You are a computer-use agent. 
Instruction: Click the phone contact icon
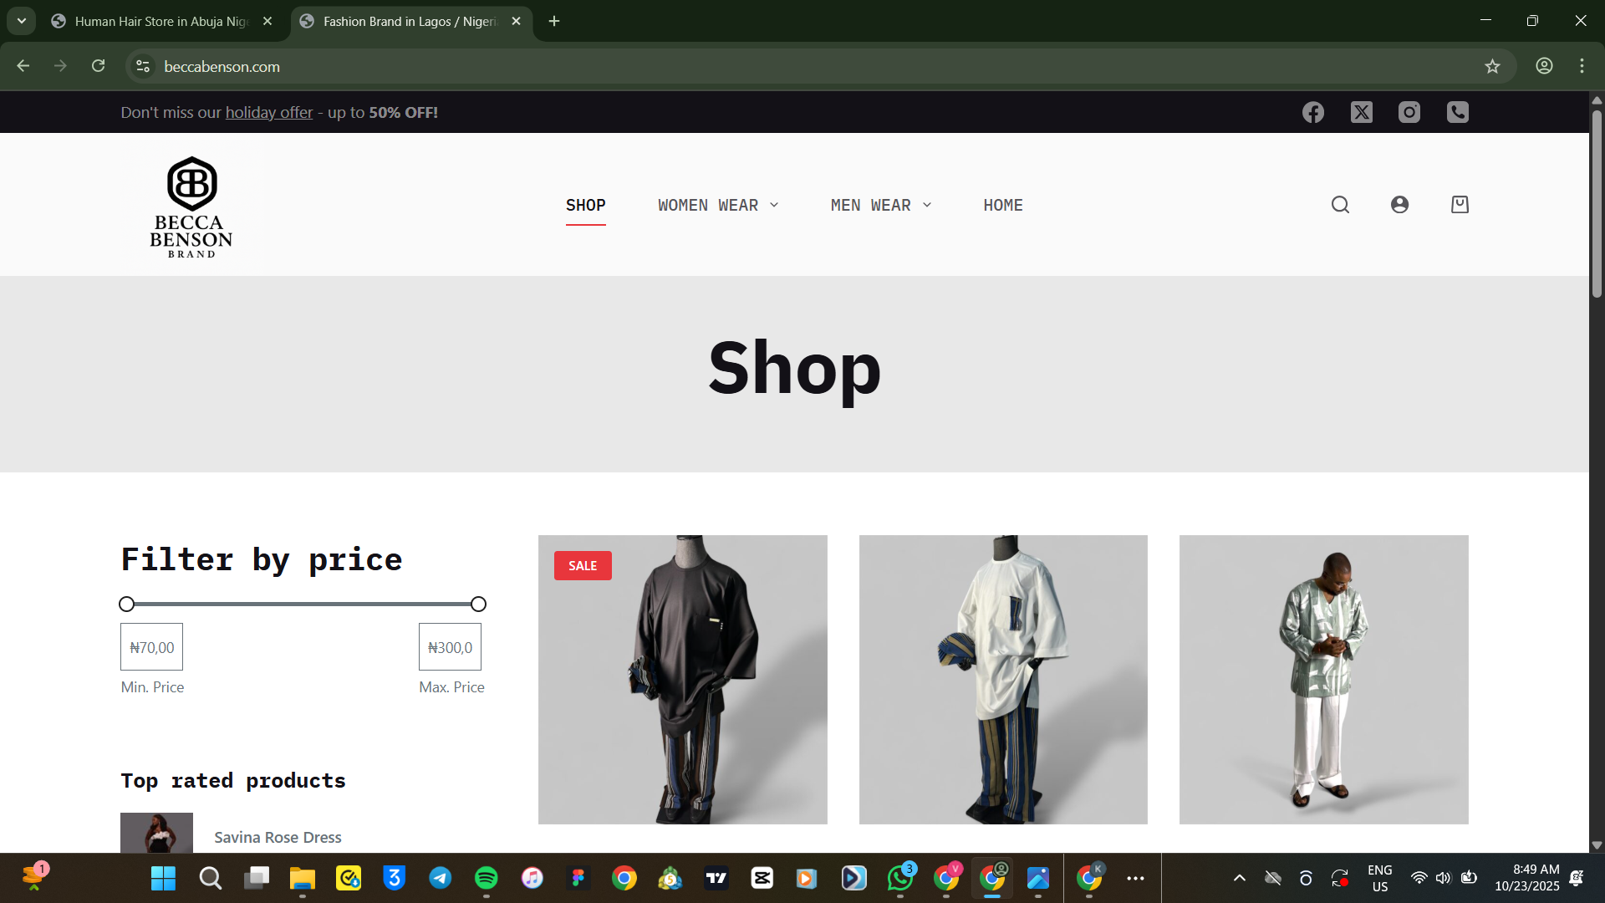tap(1458, 112)
